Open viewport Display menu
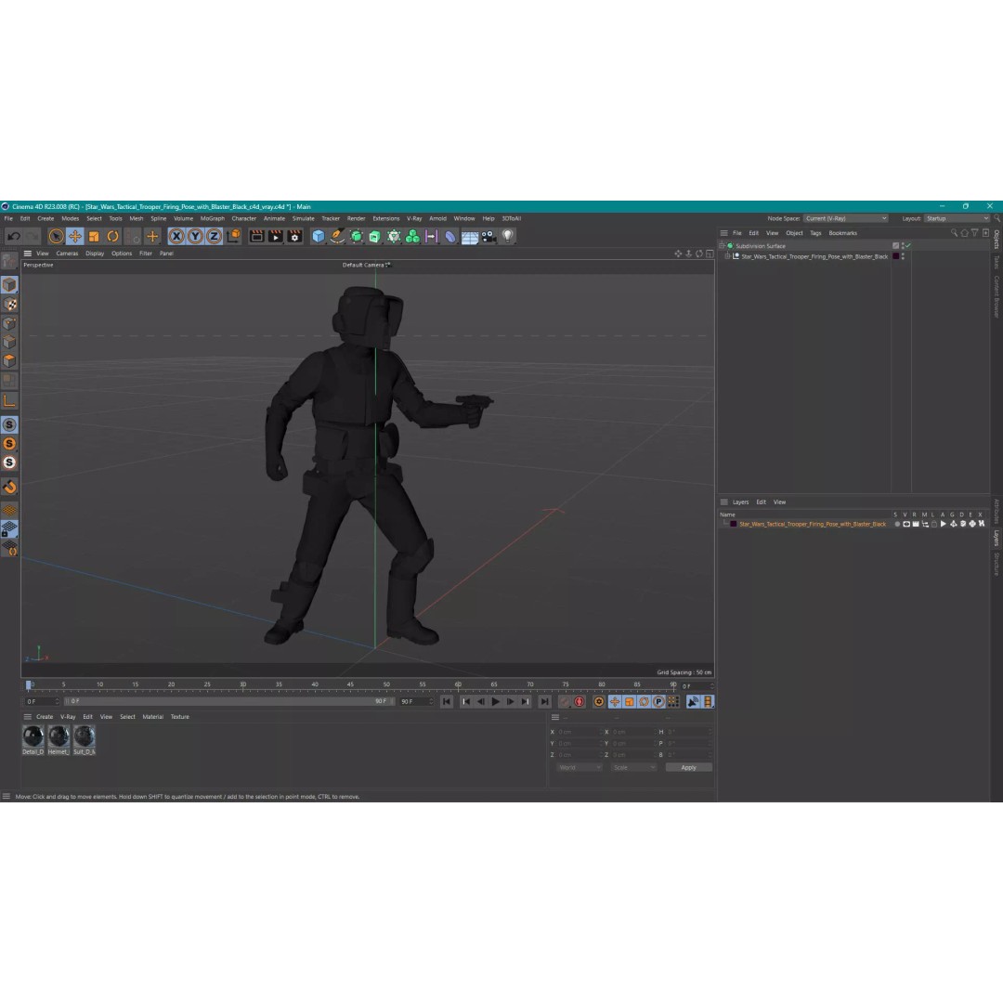 tap(95, 254)
